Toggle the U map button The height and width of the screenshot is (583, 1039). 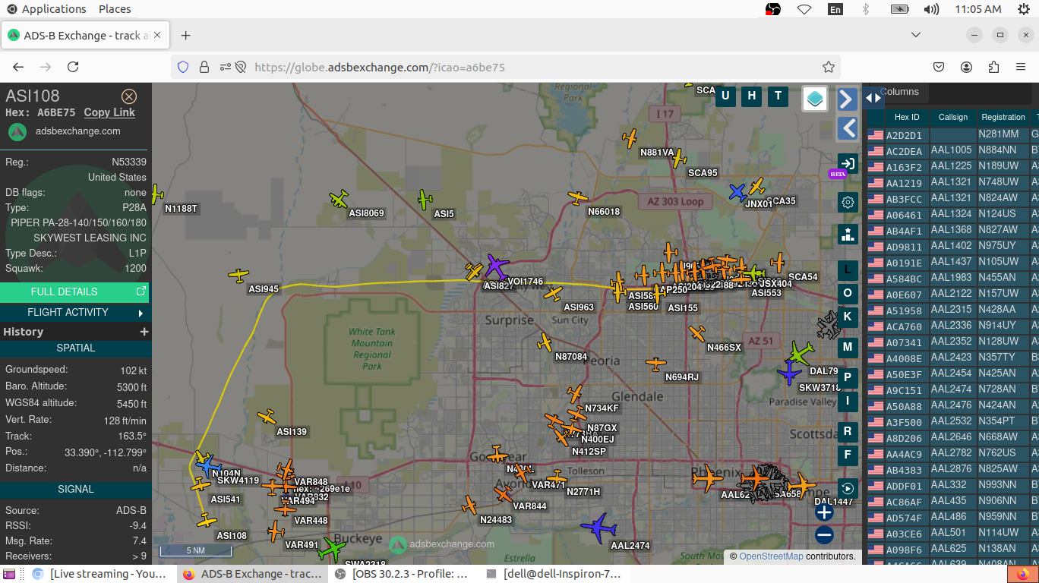(725, 96)
